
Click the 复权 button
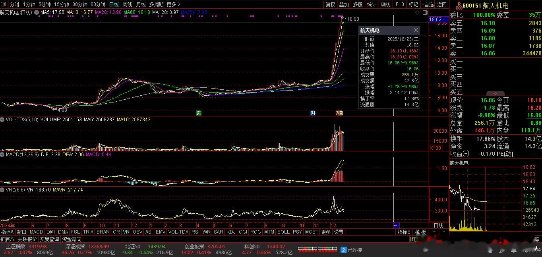click(x=330, y=4)
